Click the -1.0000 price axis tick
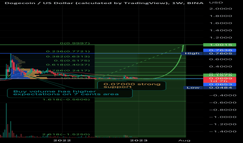The height and width of the screenshot is (143, 243). [223, 117]
